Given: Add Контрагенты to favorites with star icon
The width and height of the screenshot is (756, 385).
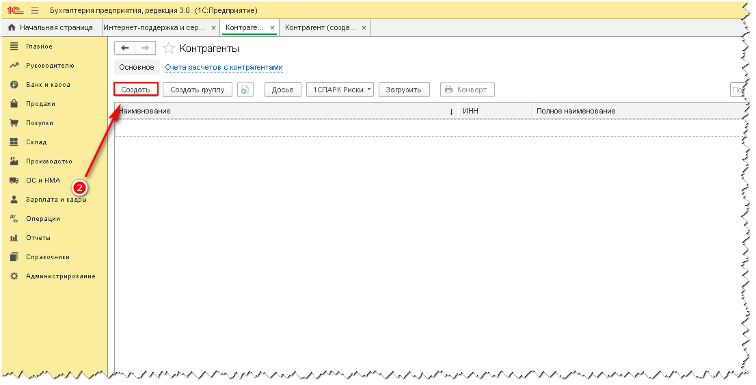Looking at the screenshot, I should [x=168, y=49].
